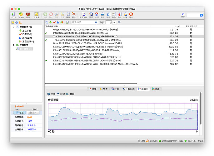214x156 pixels.
Task: Open the top-right search engine dropdown
Action: (201, 15)
